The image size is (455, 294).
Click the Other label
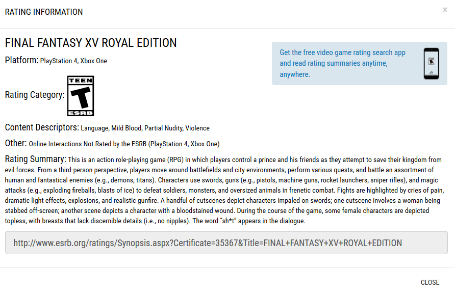coord(16,143)
